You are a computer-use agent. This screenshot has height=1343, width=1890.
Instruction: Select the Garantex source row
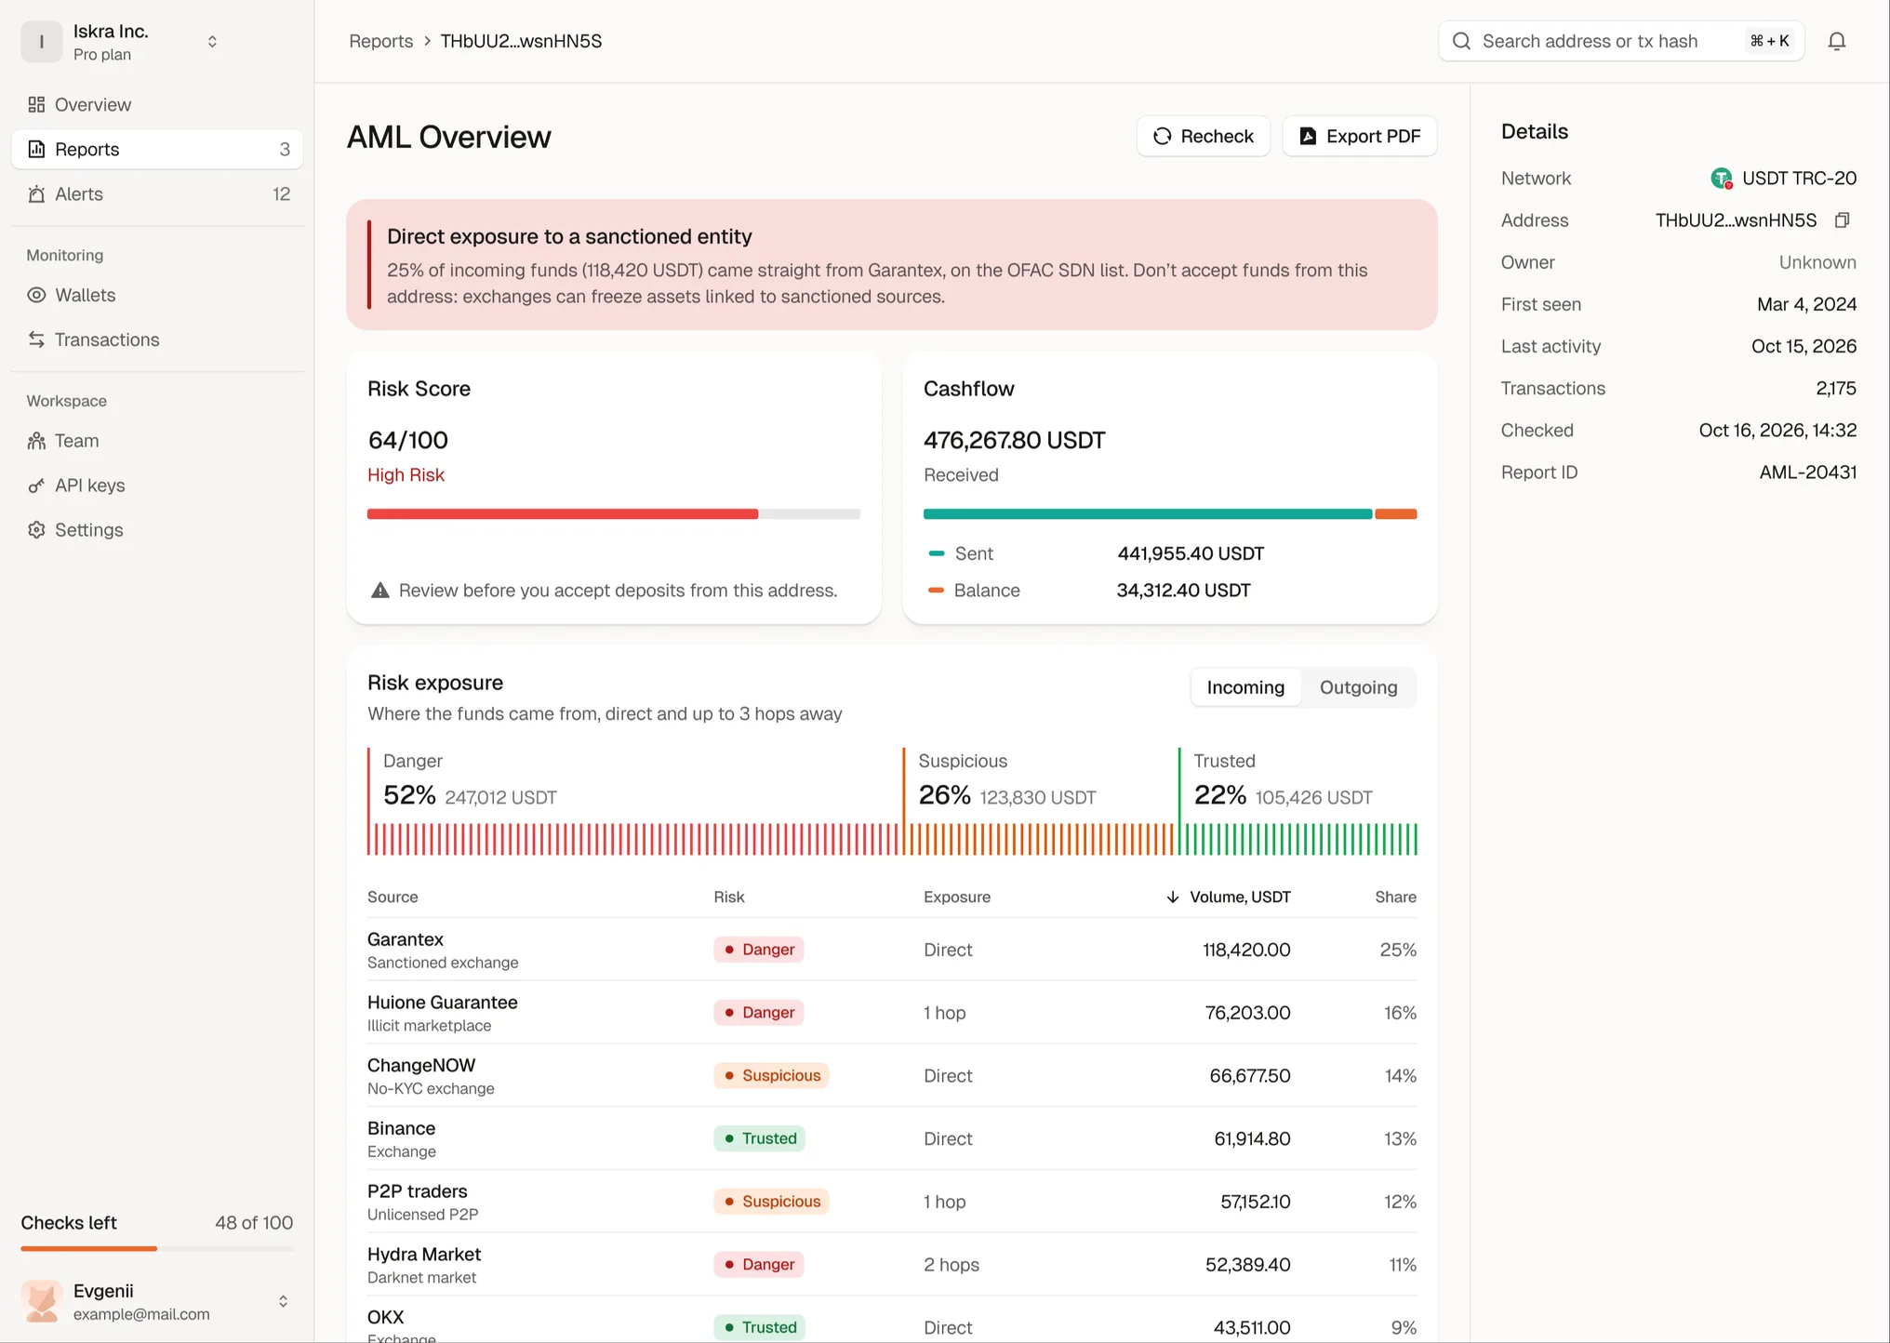point(892,950)
